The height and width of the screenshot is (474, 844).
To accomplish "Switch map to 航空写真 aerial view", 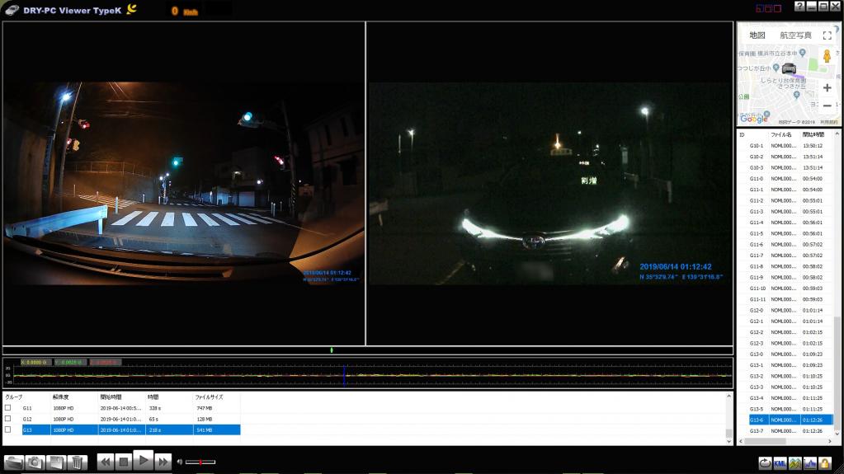I will click(x=795, y=35).
